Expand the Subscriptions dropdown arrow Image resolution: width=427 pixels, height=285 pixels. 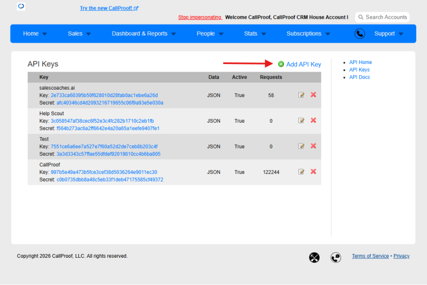pyautogui.click(x=328, y=34)
